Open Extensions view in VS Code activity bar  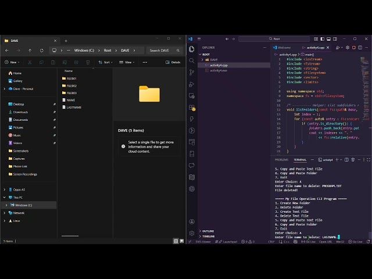pyautogui.click(x=192, y=108)
